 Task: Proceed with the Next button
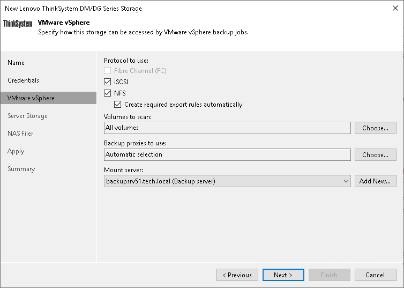pyautogui.click(x=283, y=275)
